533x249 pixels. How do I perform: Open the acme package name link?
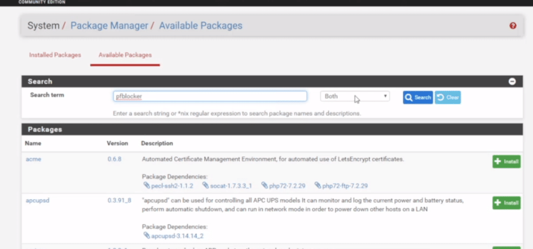click(33, 159)
